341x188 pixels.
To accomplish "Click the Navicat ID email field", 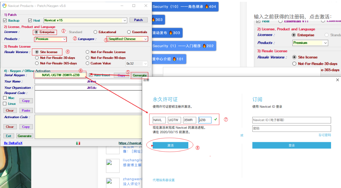I will point(292,120).
